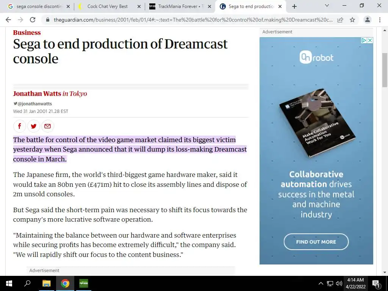The width and height of the screenshot is (388, 291).
Task: Open tab search chevron
Action: point(327,5)
